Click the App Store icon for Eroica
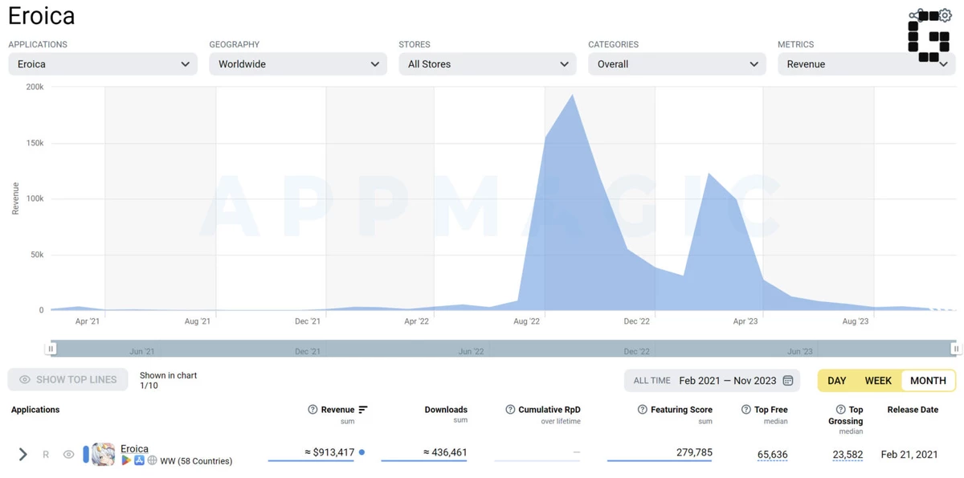This screenshot has width=964, height=478. click(139, 461)
